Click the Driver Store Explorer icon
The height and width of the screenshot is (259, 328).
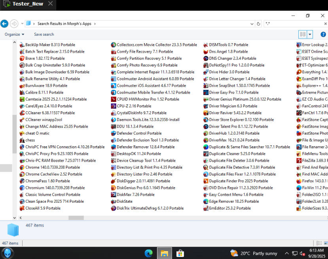[206, 120]
